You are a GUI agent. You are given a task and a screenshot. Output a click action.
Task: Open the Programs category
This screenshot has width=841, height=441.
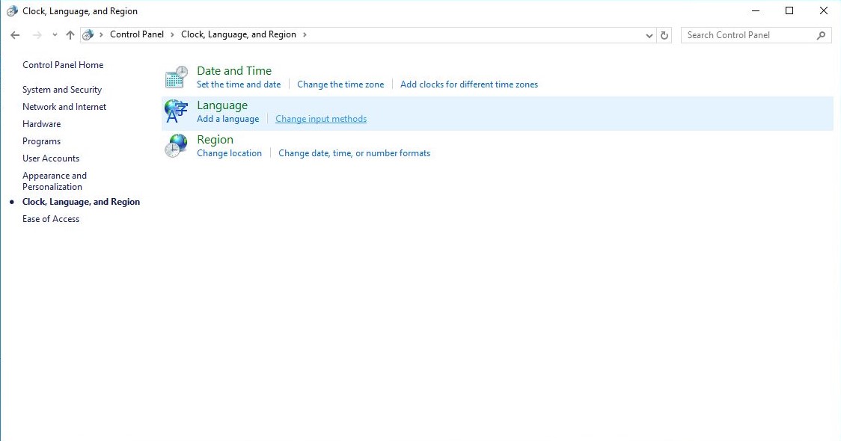[x=41, y=141]
